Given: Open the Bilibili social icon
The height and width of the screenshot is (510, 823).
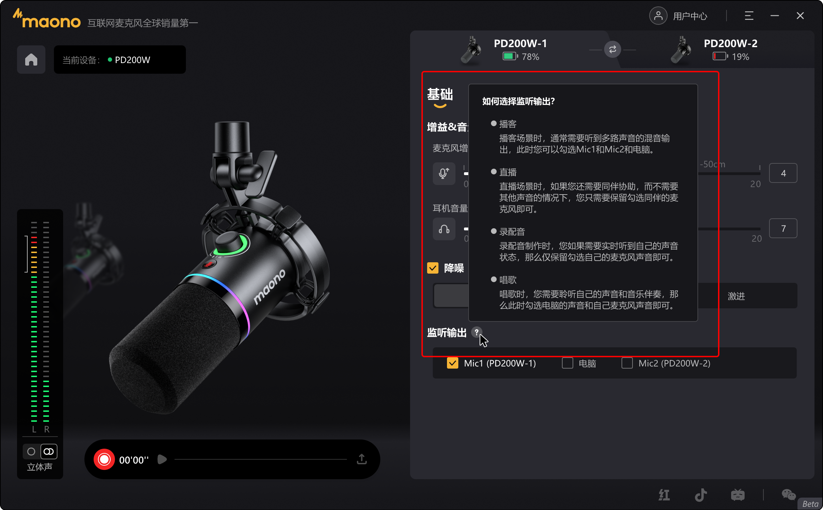Looking at the screenshot, I should tap(738, 495).
